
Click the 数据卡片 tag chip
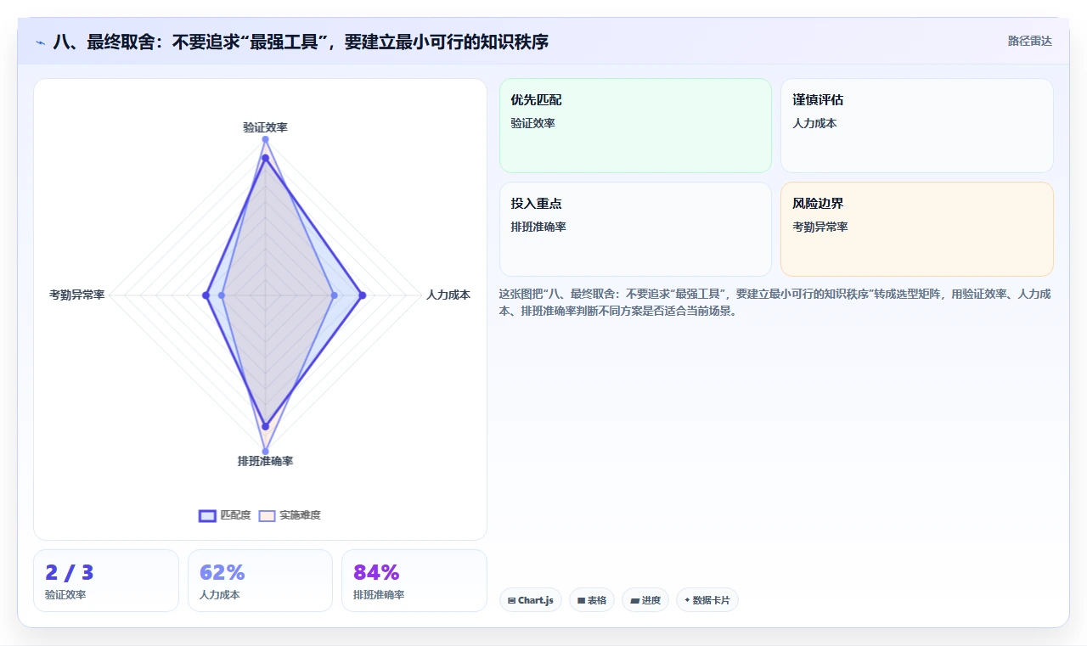tap(707, 600)
